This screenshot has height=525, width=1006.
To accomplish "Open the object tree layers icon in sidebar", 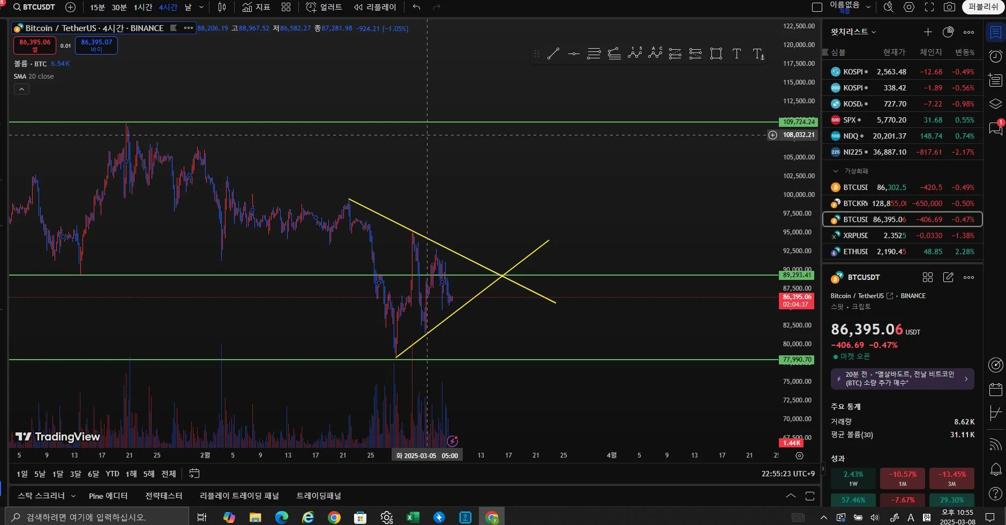I will [996, 104].
